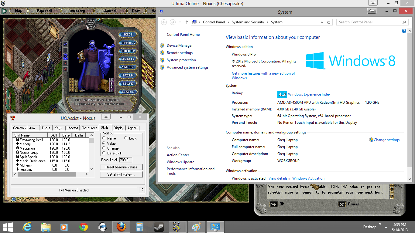Click the refresh icon in Control Panel address bar
The height and width of the screenshot is (233, 415).
[x=329, y=22]
